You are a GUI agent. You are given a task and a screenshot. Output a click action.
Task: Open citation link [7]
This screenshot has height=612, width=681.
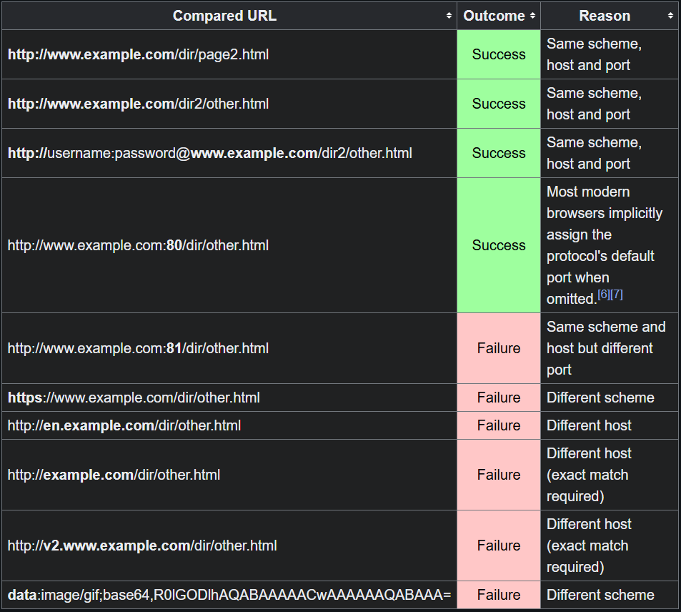click(x=616, y=295)
